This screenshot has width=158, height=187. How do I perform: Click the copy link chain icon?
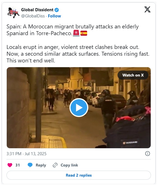point(55,165)
